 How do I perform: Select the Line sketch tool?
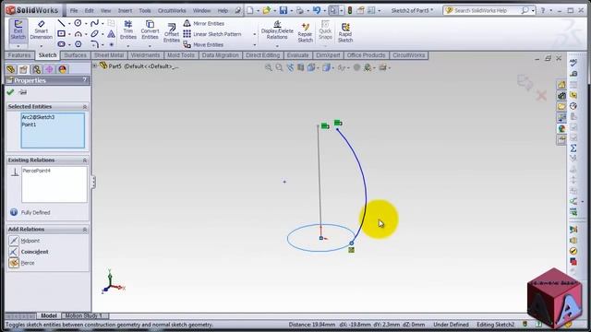[61, 23]
